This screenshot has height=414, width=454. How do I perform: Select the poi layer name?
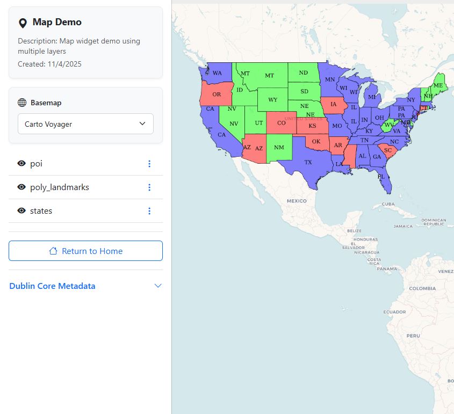click(37, 164)
